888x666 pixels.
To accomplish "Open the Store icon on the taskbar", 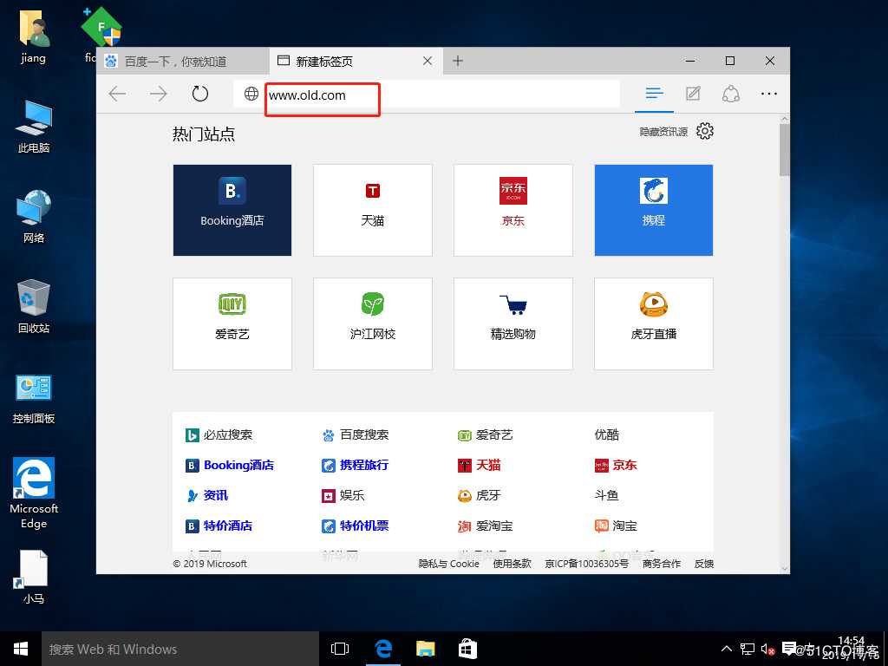I will [x=467, y=649].
